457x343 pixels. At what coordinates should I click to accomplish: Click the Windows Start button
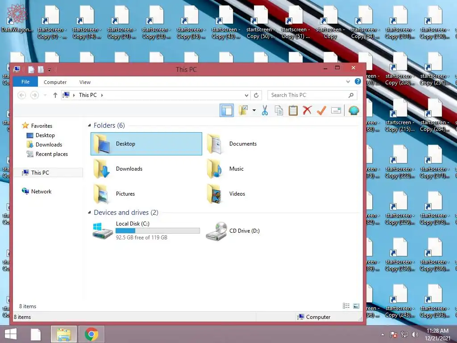[11, 334]
